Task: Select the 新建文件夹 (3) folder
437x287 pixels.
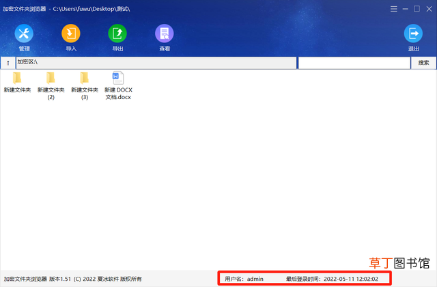Action: 85,85
